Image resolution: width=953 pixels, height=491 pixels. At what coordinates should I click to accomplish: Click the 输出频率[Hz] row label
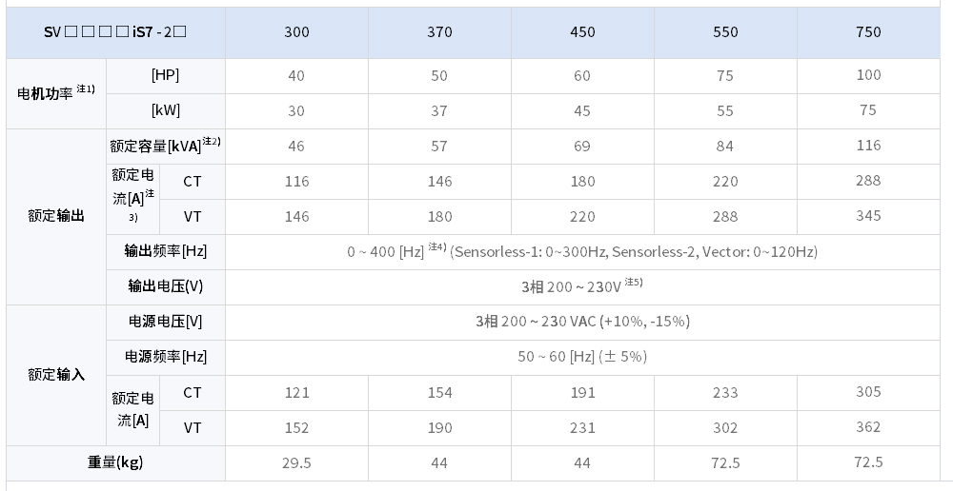(165, 252)
